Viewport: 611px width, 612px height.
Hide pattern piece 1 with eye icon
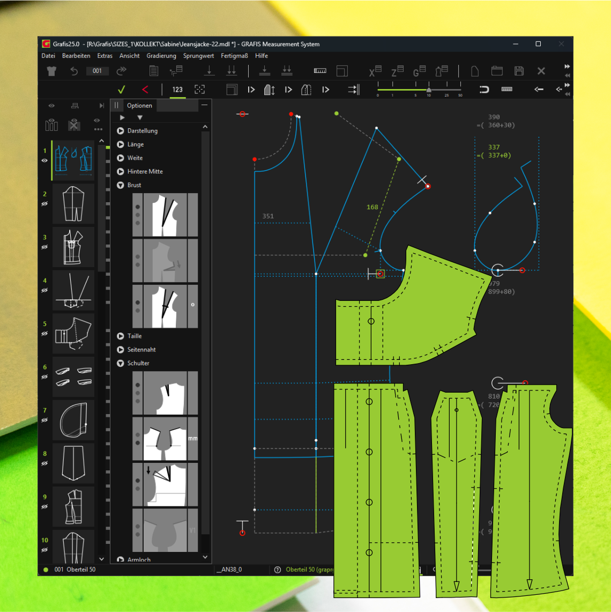coord(45,160)
